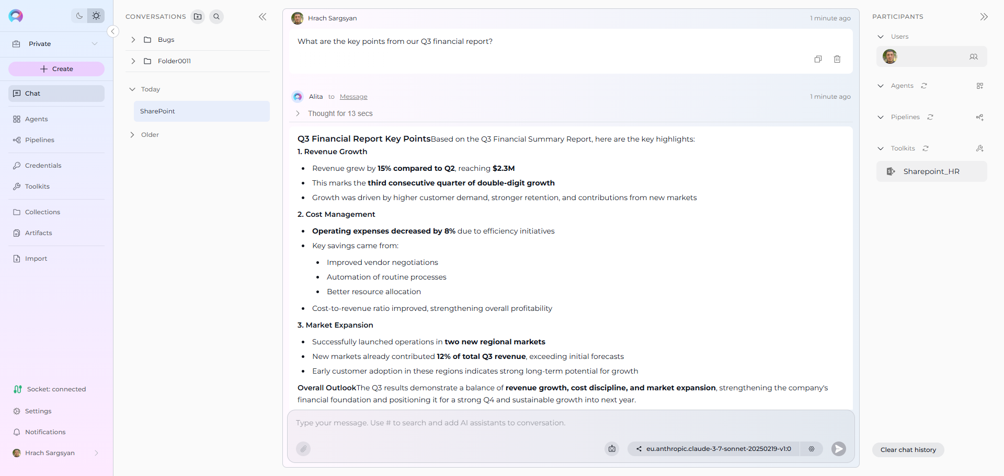Expand the Thought for 13 secs section
The image size is (1004, 476).
(298, 113)
